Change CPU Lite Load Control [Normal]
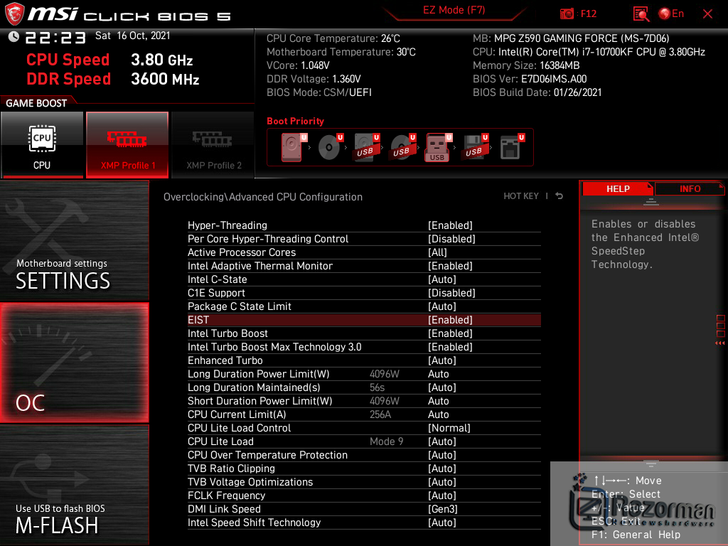The height and width of the screenshot is (546, 728). [449, 428]
